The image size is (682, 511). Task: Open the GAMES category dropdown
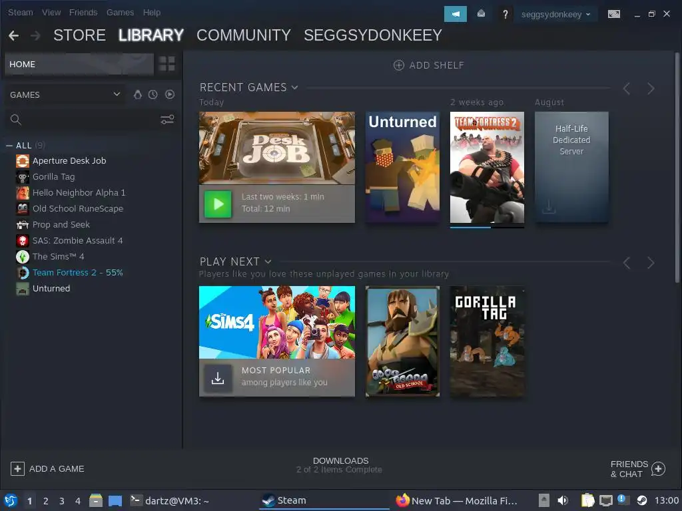coord(65,94)
